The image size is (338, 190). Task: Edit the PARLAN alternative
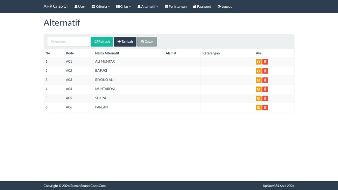click(259, 107)
